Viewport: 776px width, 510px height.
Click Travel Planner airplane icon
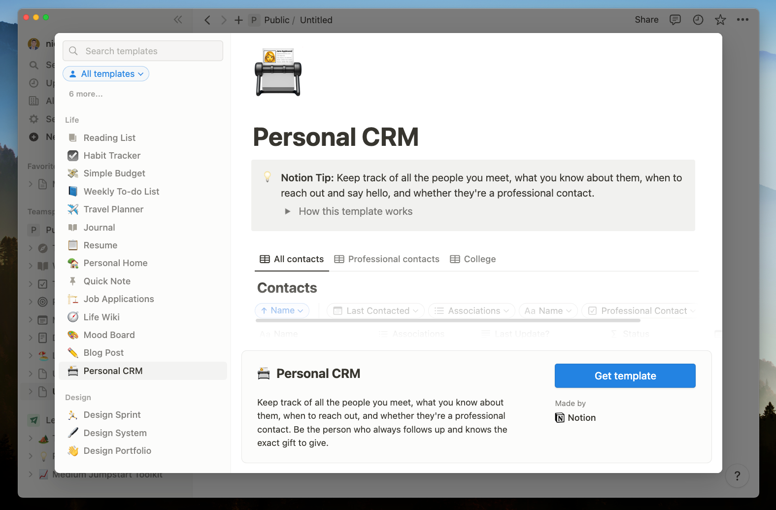tap(73, 209)
